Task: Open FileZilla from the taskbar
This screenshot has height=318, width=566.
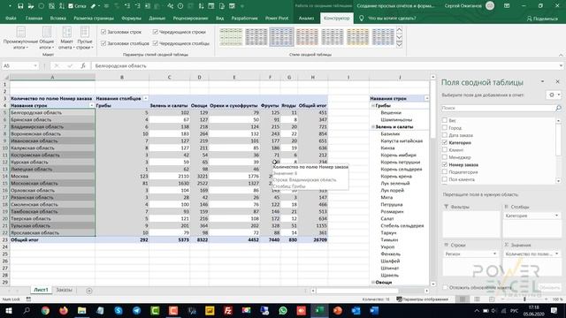Action: click(x=228, y=310)
